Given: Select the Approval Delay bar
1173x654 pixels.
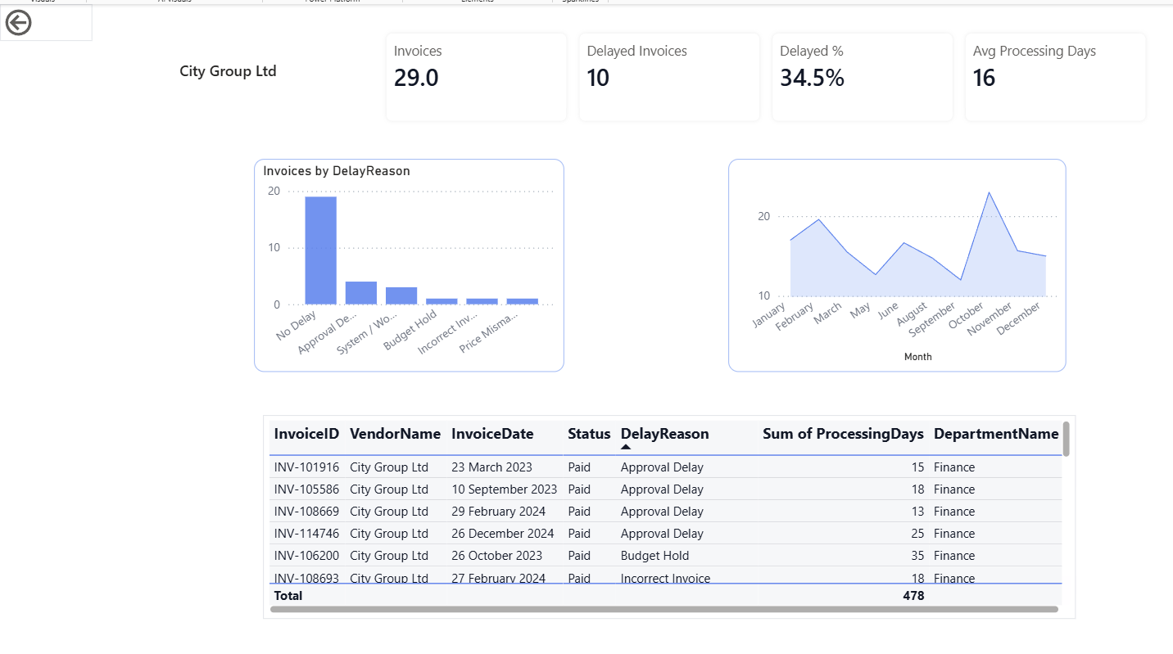Looking at the screenshot, I should [x=360, y=293].
